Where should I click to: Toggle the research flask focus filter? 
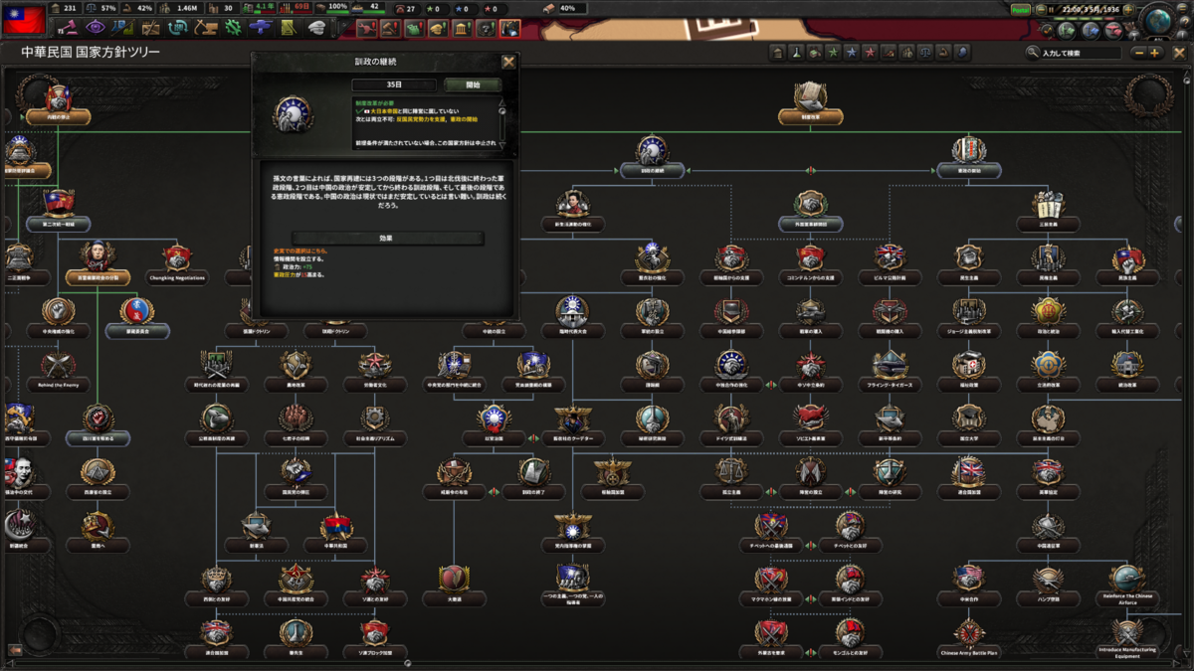point(795,52)
